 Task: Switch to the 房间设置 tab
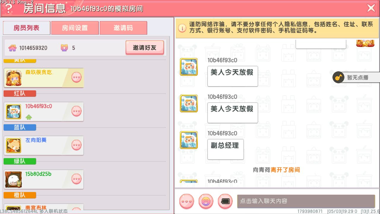(75, 28)
